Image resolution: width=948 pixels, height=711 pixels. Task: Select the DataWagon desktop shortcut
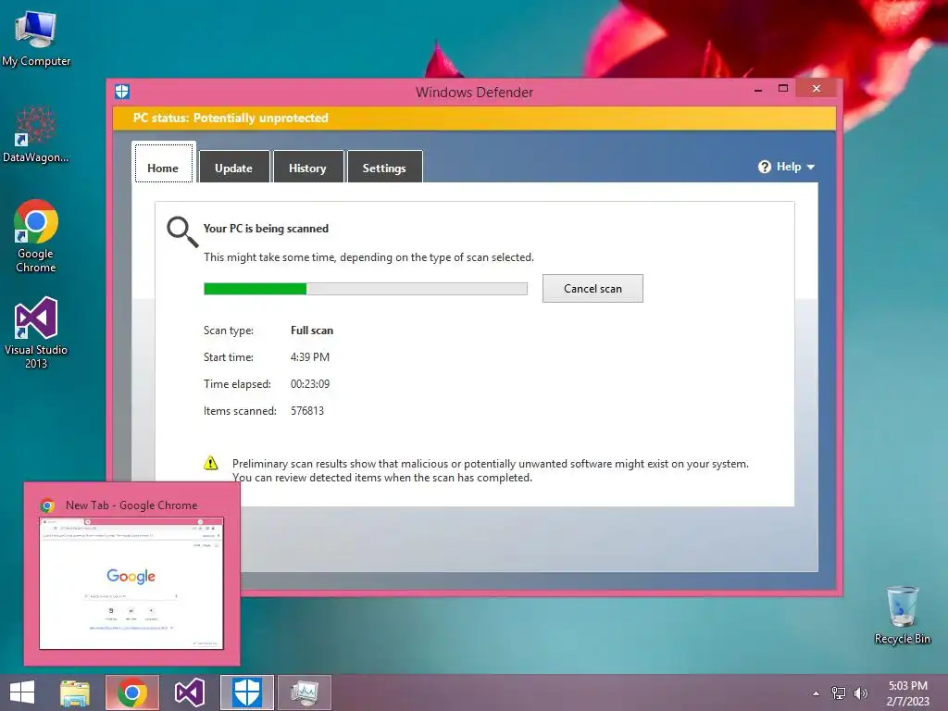pos(36,134)
